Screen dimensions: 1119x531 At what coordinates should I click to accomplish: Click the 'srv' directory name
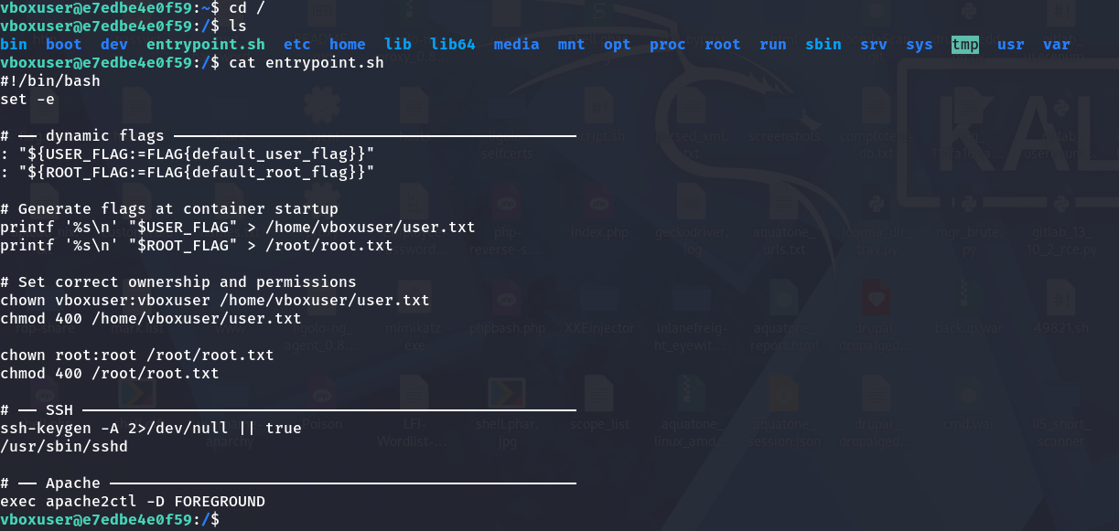pos(874,44)
